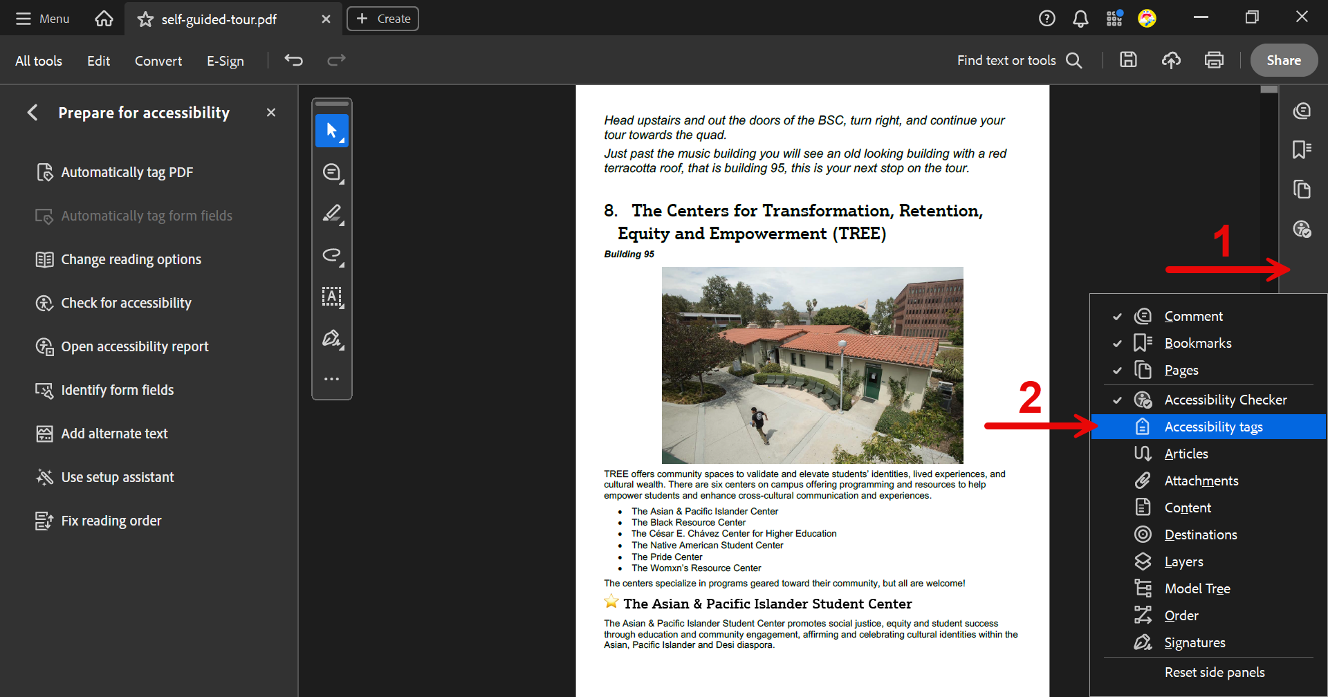
Task: Open the All tools menu
Action: coord(39,61)
